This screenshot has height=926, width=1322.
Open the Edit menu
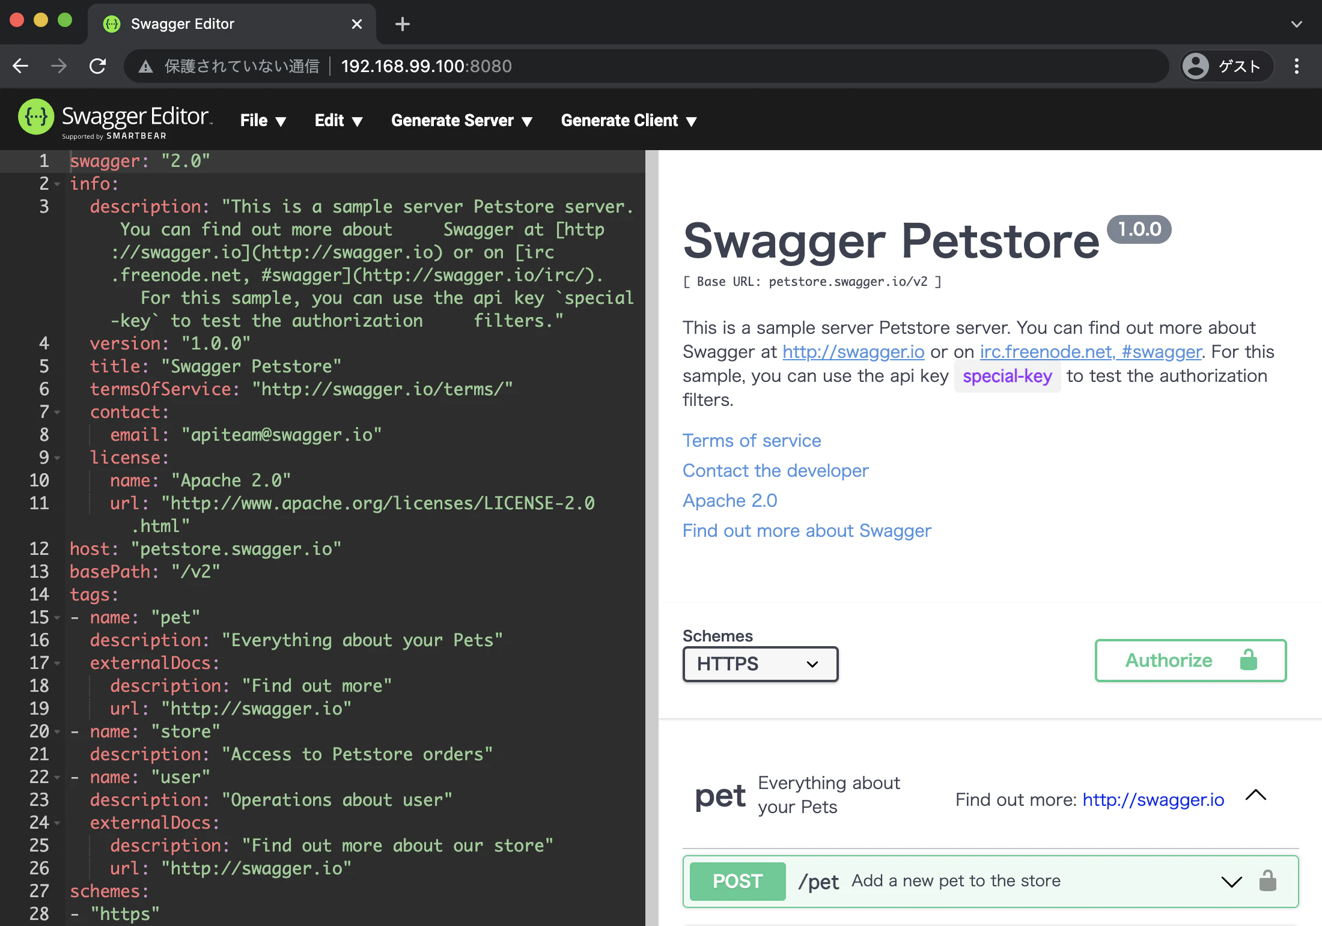pyautogui.click(x=338, y=121)
